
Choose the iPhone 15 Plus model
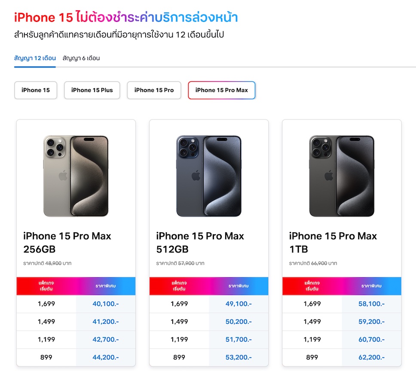coord(92,90)
